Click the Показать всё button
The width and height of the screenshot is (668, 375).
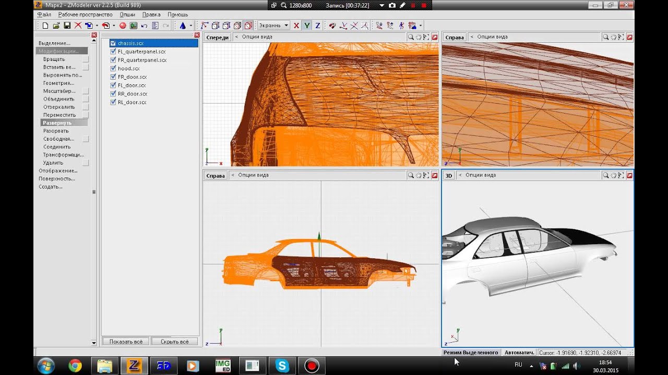pos(126,342)
